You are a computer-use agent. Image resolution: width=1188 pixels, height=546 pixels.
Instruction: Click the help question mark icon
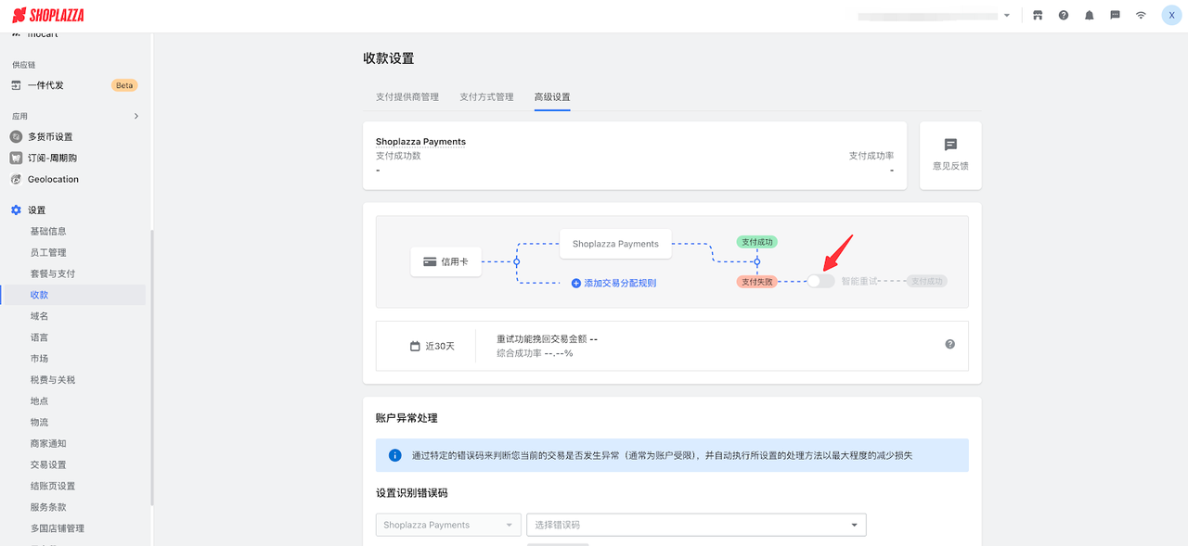coord(1063,15)
